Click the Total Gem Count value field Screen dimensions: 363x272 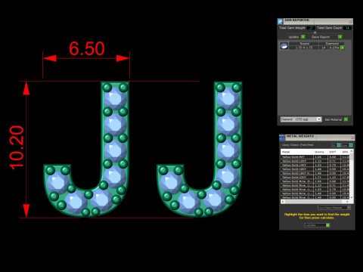click(347, 28)
